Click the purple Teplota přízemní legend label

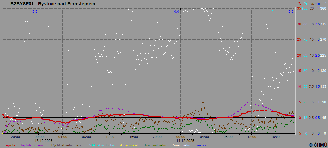pos(33,145)
